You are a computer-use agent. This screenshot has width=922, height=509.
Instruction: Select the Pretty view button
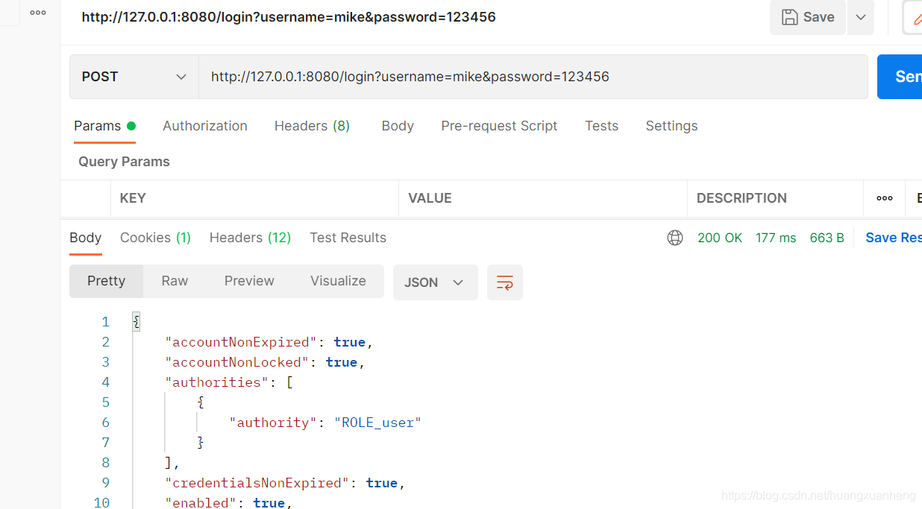[106, 281]
